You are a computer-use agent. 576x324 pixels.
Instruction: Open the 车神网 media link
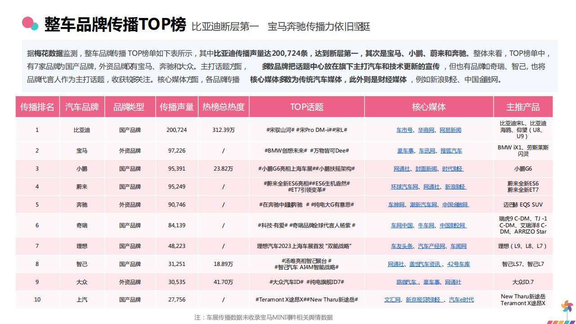(396, 205)
